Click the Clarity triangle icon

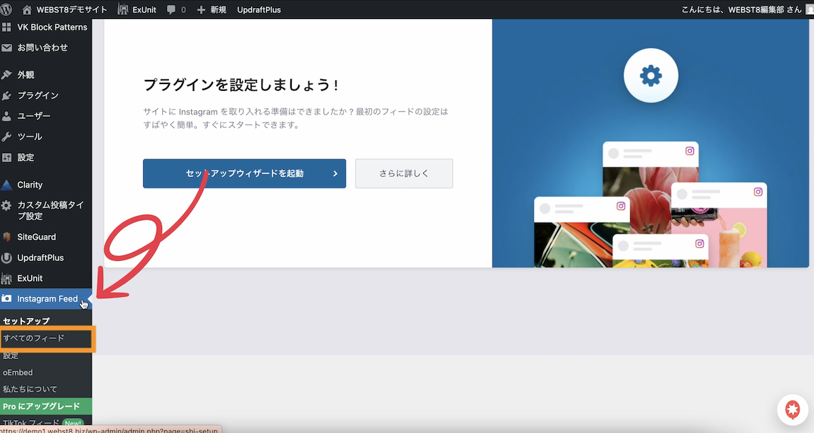coord(7,185)
